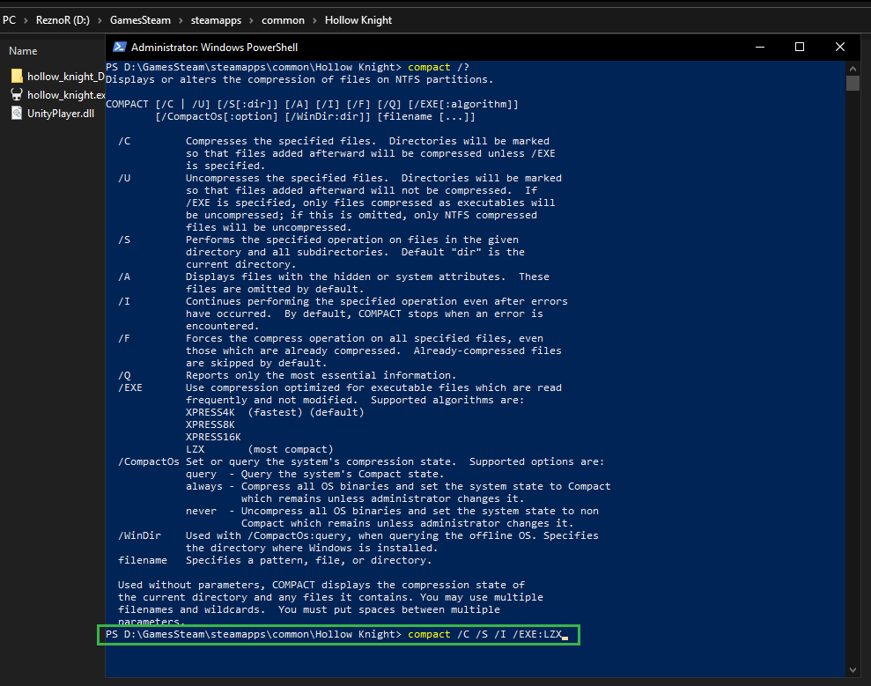
Task: Navigate to steamapps breadcrumb folder
Action: coord(216,20)
